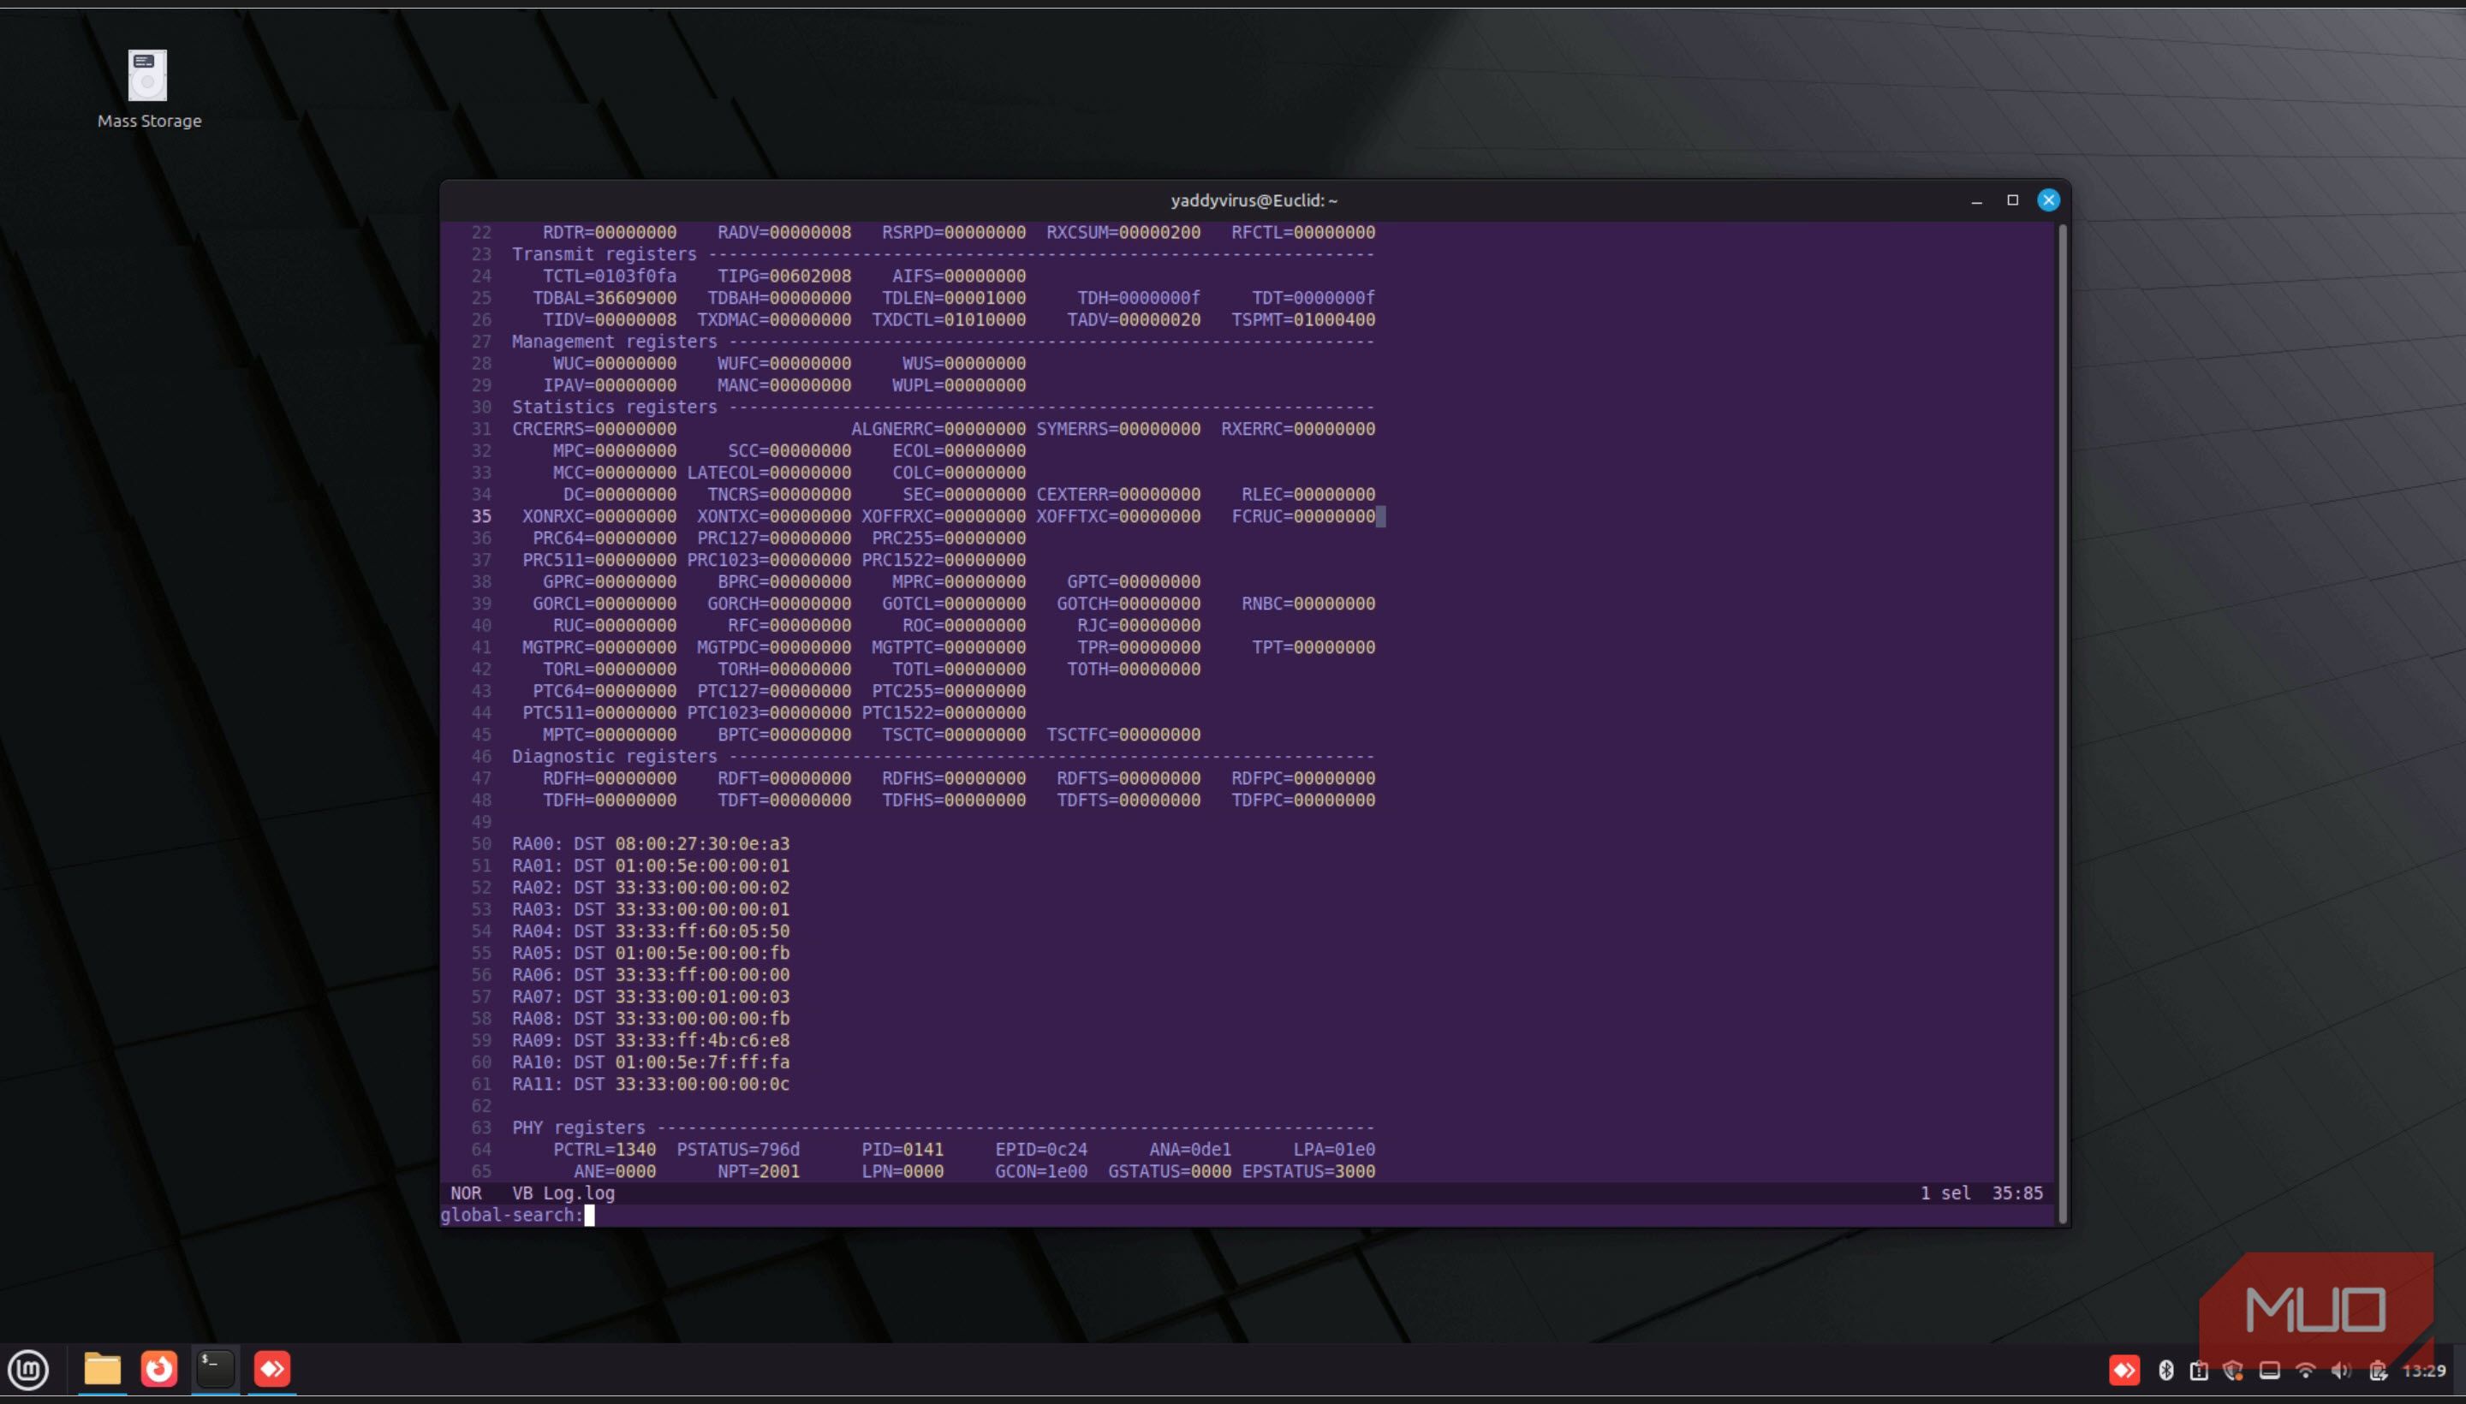This screenshot has width=2466, height=1404.
Task: Click the terminal title yaddyvirus@Euclid: ~
Action: coord(1254,200)
